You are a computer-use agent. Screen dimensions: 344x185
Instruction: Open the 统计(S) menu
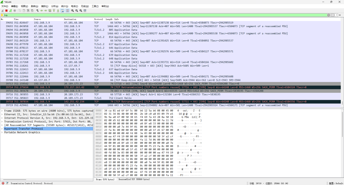pos(64,6)
